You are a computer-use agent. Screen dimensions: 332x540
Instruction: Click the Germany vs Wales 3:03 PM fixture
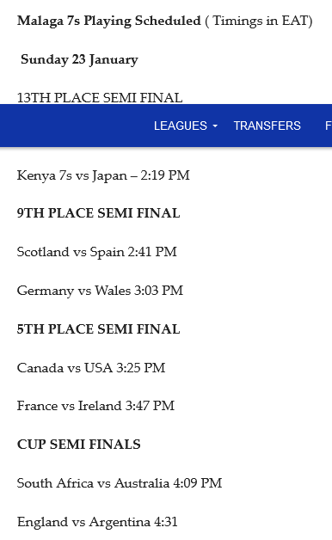[x=100, y=291]
